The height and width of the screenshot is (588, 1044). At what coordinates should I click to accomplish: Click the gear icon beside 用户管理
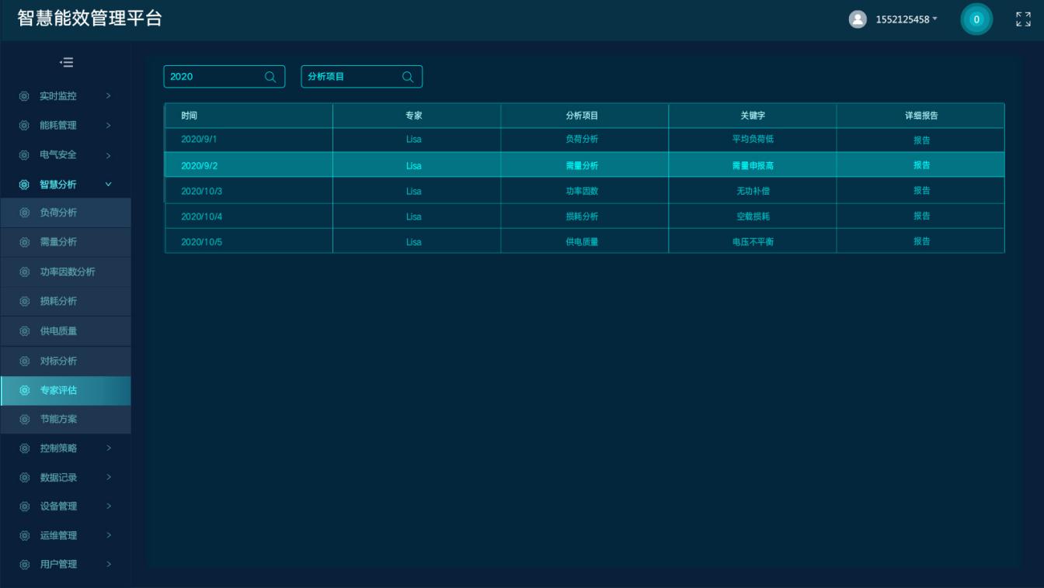point(24,565)
